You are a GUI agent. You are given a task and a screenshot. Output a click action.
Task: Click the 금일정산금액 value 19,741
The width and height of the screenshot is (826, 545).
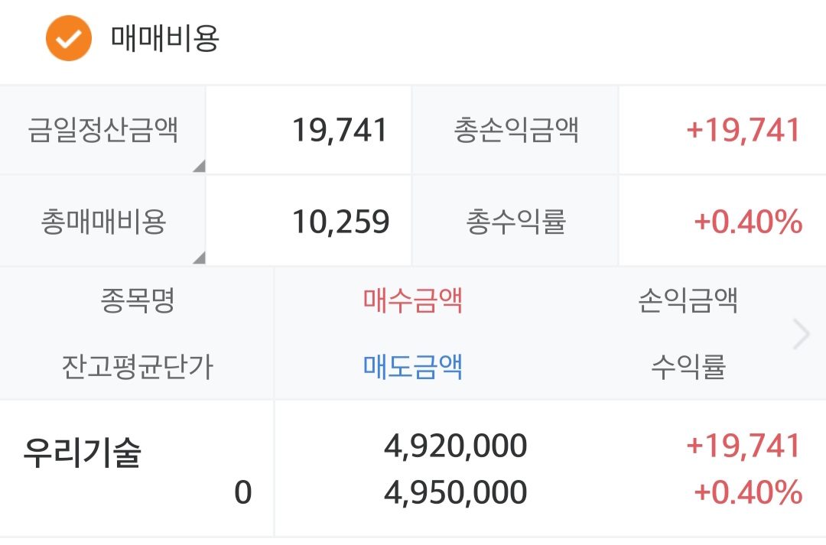click(x=340, y=131)
